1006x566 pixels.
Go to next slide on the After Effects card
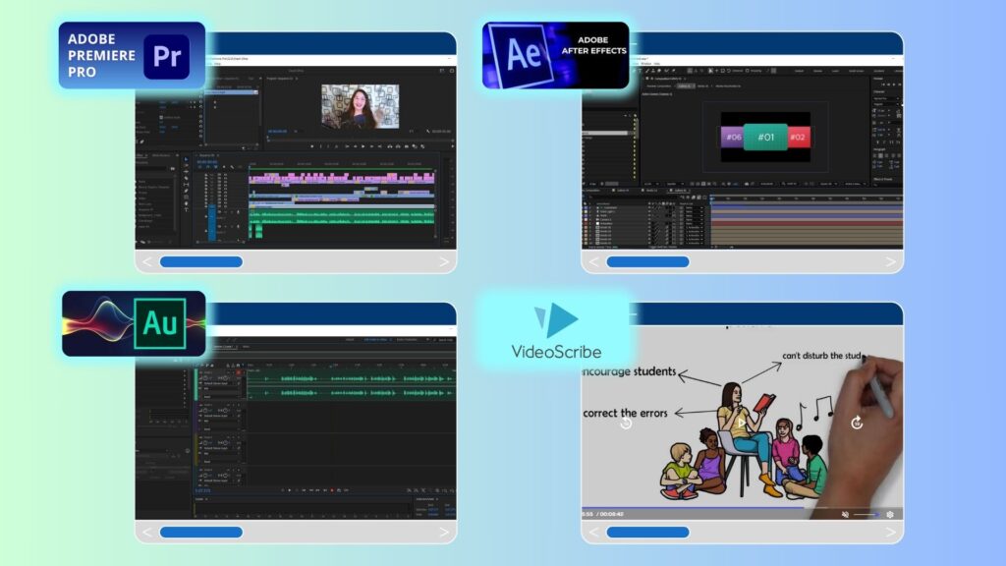click(x=890, y=261)
